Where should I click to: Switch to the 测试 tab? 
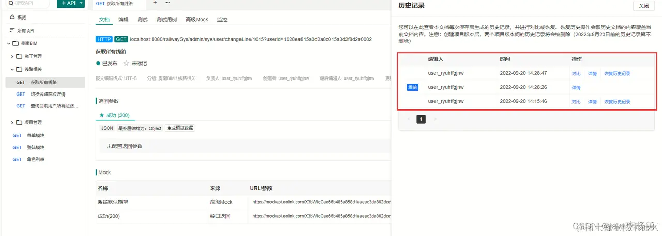[x=143, y=19]
